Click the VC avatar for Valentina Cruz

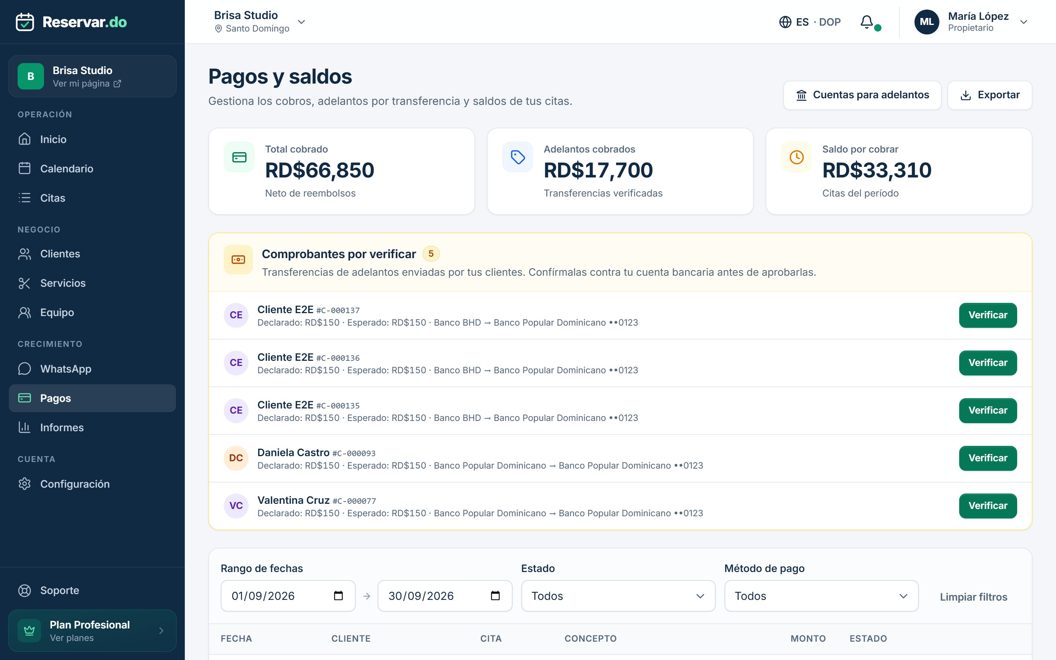(x=236, y=506)
